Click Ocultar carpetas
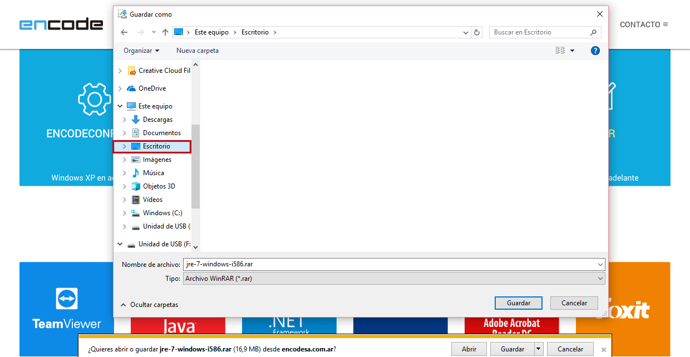690x357 pixels. (149, 305)
